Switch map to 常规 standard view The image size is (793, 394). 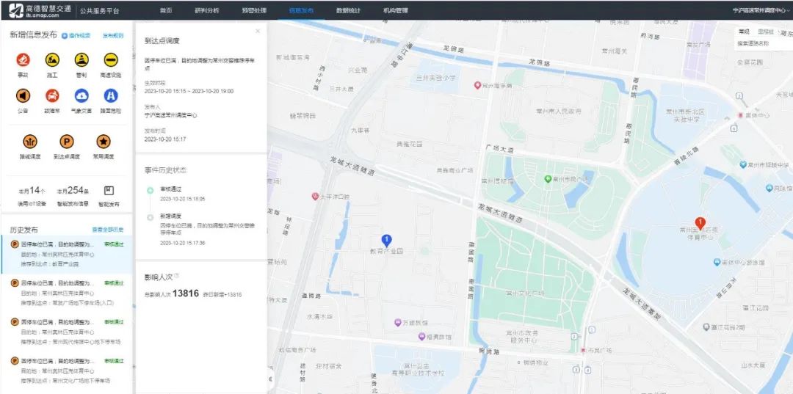[x=744, y=32]
